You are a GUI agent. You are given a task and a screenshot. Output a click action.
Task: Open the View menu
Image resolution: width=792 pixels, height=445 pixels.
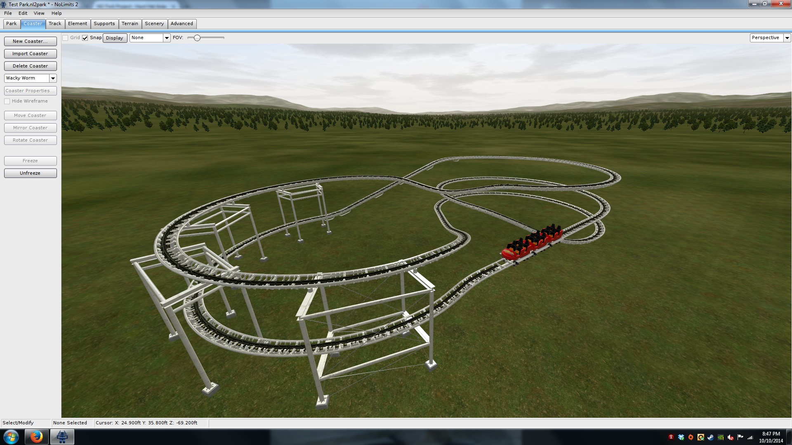tap(39, 13)
